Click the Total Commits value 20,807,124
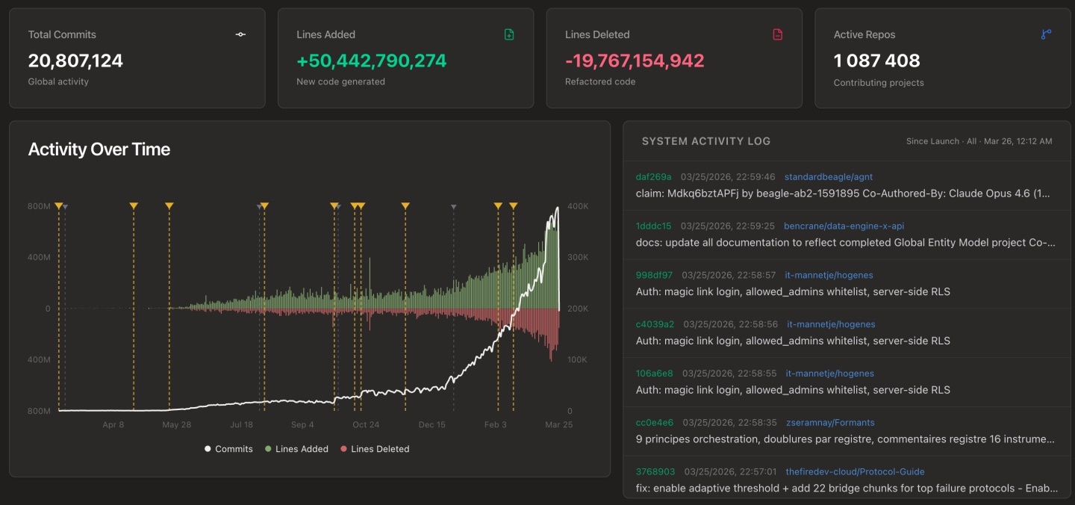Screen dimensions: 1075x505 75,61
